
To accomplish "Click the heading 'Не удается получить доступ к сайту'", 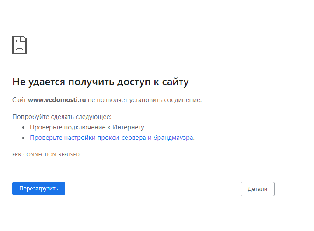I will (x=100, y=82).
